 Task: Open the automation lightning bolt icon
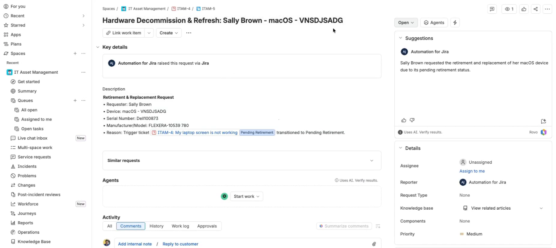455,23
